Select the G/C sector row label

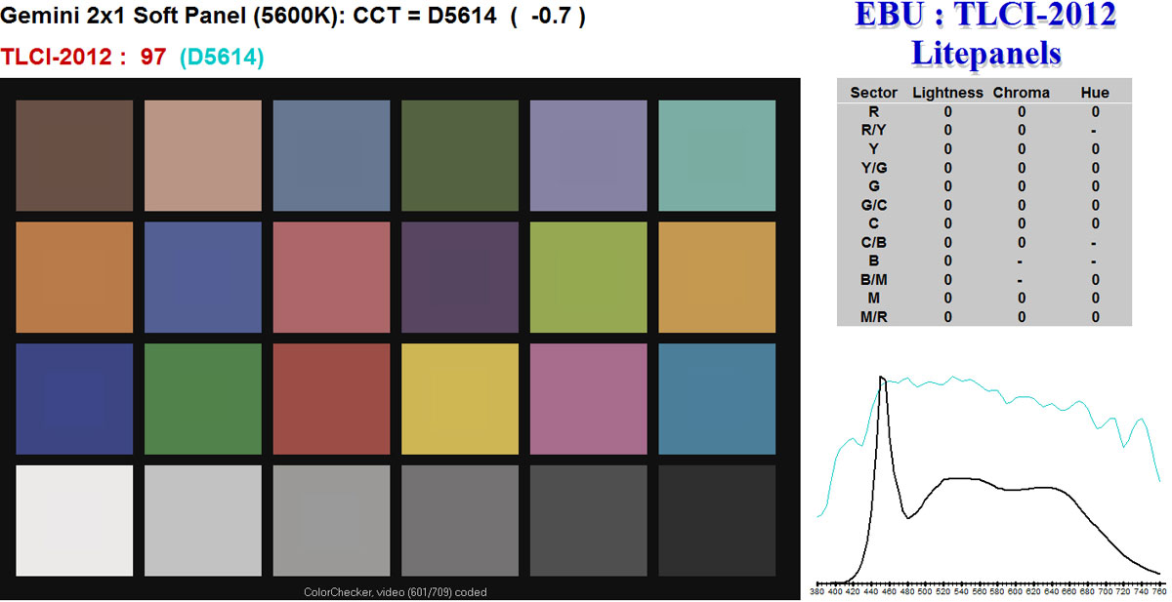point(873,205)
